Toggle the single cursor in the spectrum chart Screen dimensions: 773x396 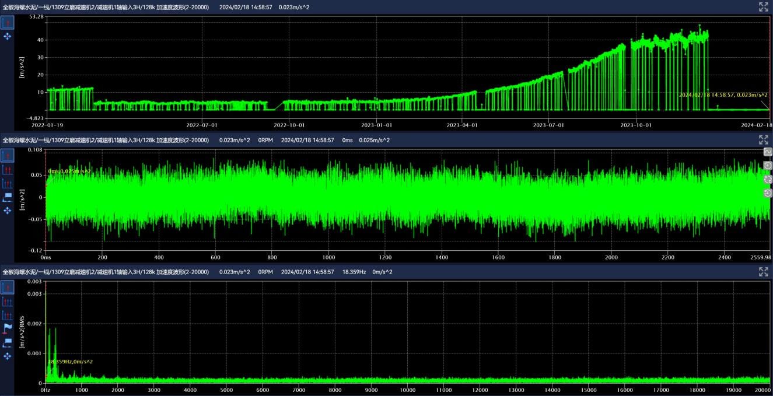(x=8, y=288)
